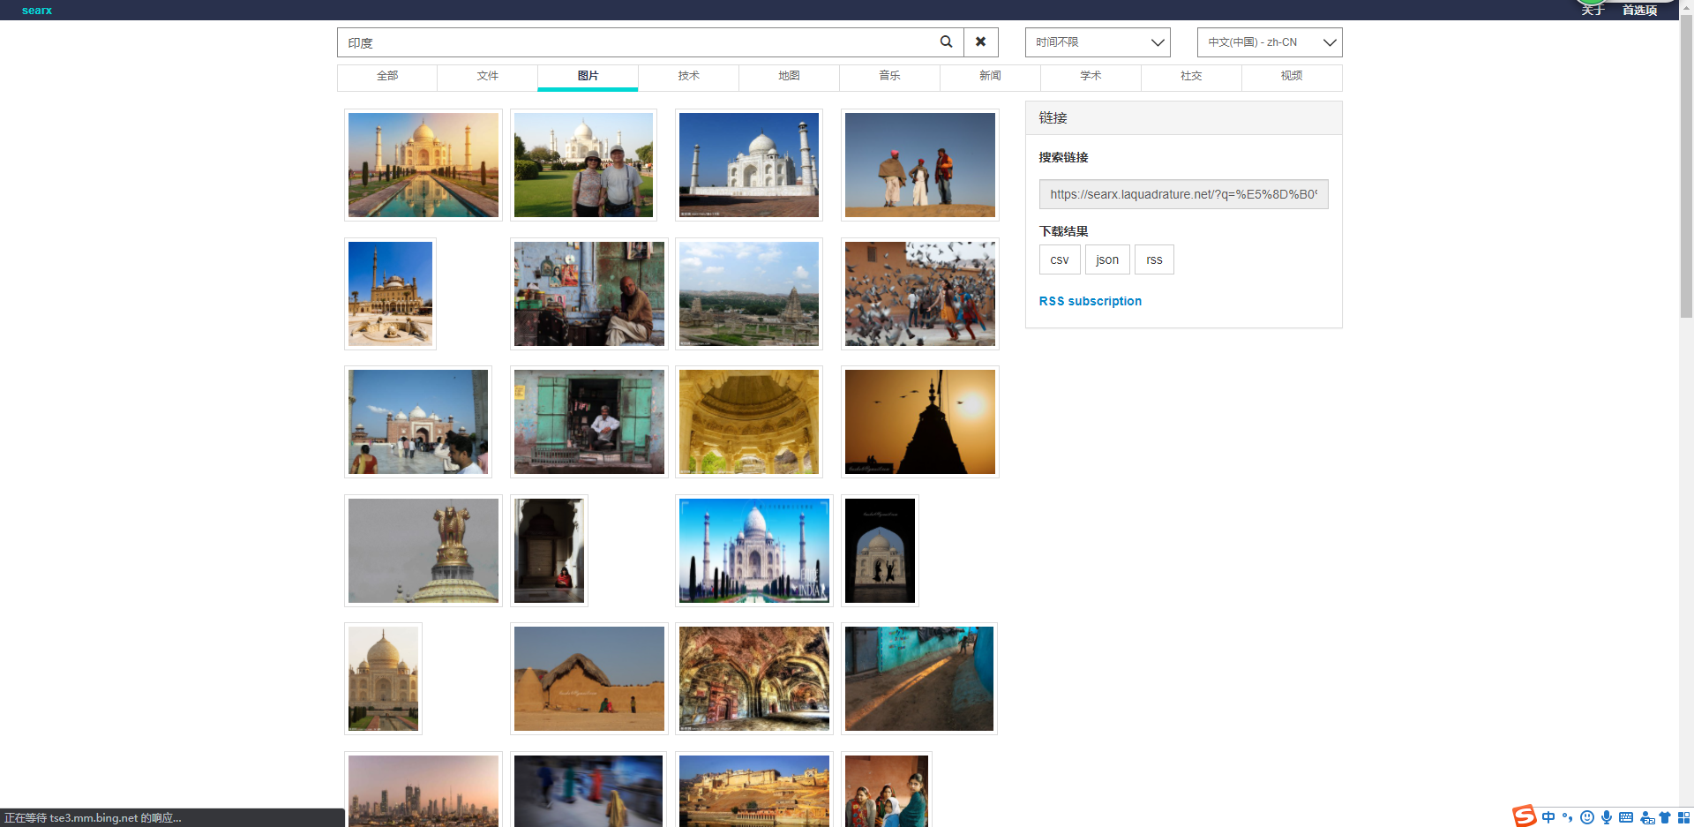The image size is (1694, 827).
Task: Open the colorful ornate arched interior image
Action: click(754, 679)
